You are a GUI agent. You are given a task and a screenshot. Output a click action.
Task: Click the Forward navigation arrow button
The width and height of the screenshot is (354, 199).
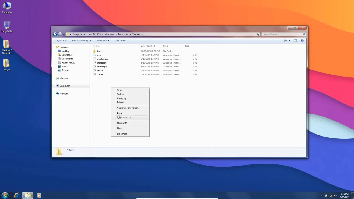point(60,34)
